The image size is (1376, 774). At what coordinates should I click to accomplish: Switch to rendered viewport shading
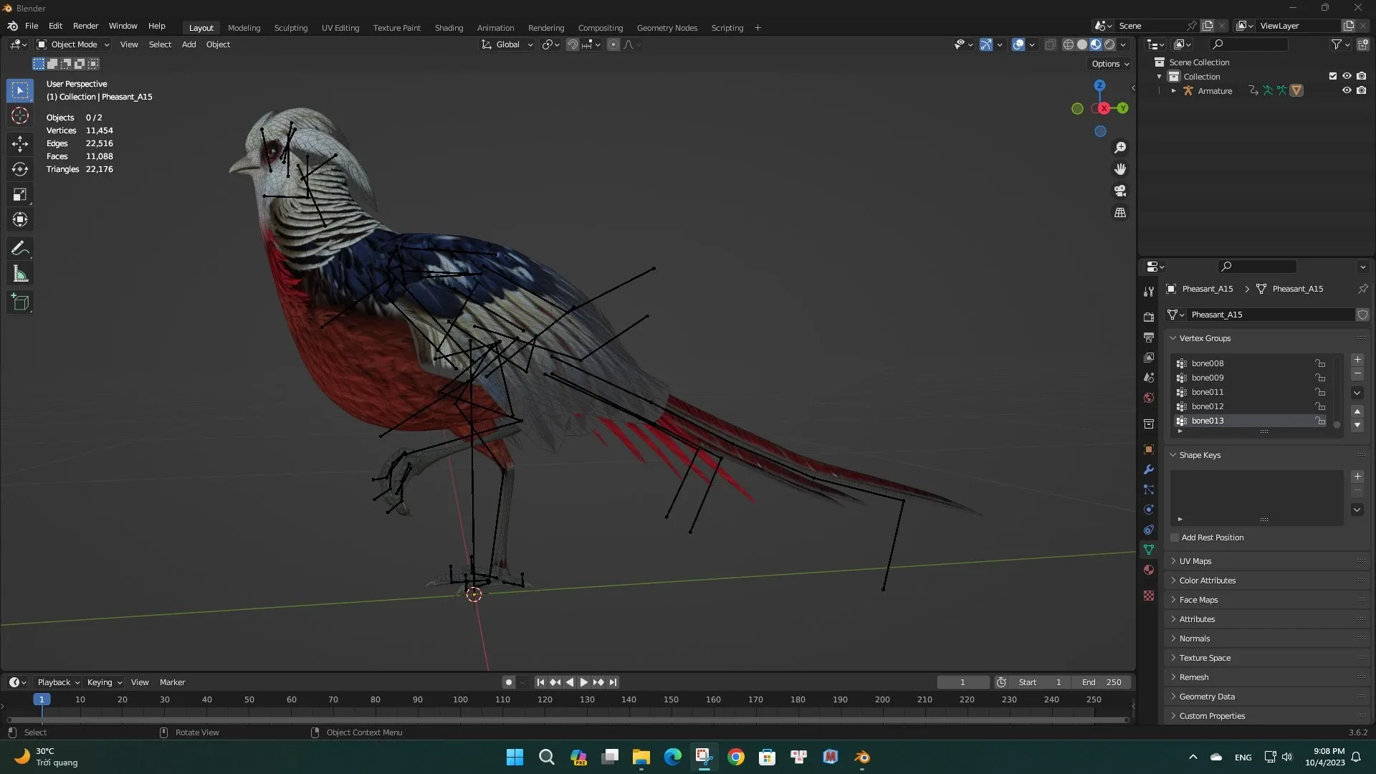tap(1109, 44)
